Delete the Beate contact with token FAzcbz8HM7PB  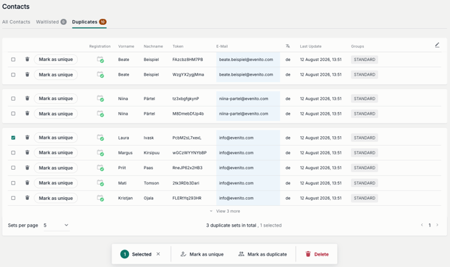[x=28, y=59]
